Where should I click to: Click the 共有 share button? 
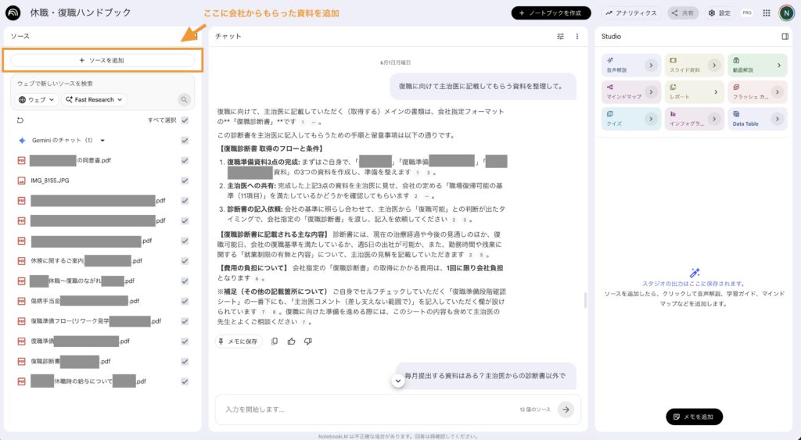[683, 13]
